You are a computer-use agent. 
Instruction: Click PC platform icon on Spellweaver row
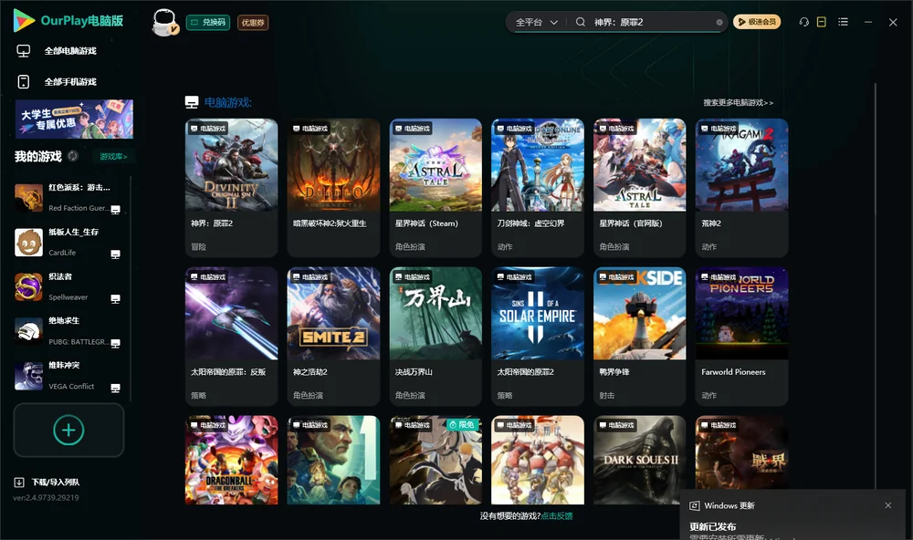tap(115, 298)
